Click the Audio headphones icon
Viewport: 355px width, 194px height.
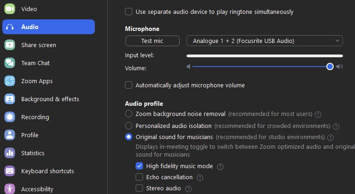10,27
